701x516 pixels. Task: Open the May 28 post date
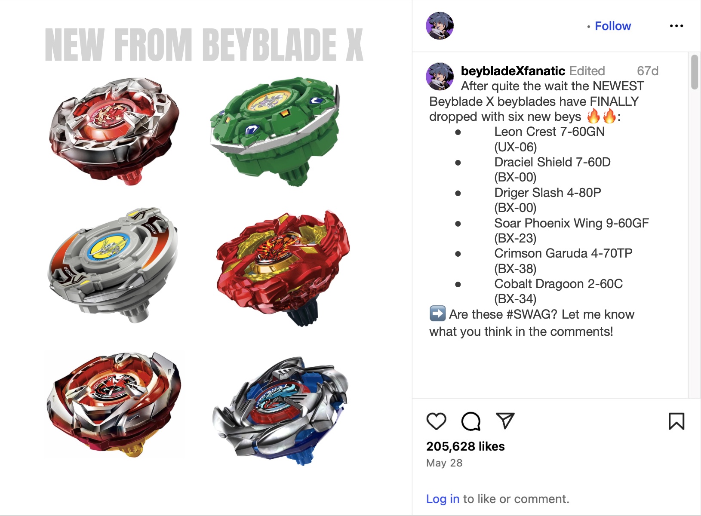(444, 463)
